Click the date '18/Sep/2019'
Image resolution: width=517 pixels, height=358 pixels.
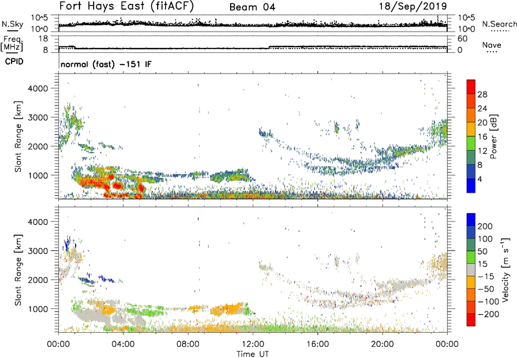(x=413, y=6)
